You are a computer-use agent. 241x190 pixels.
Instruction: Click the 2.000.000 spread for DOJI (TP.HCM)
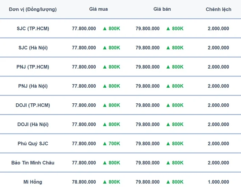tap(218, 105)
